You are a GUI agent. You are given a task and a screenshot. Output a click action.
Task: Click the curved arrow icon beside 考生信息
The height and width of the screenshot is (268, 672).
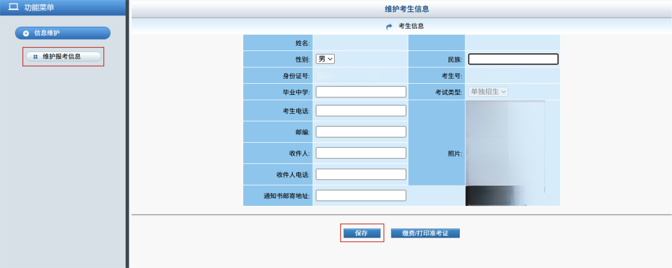tap(390, 27)
